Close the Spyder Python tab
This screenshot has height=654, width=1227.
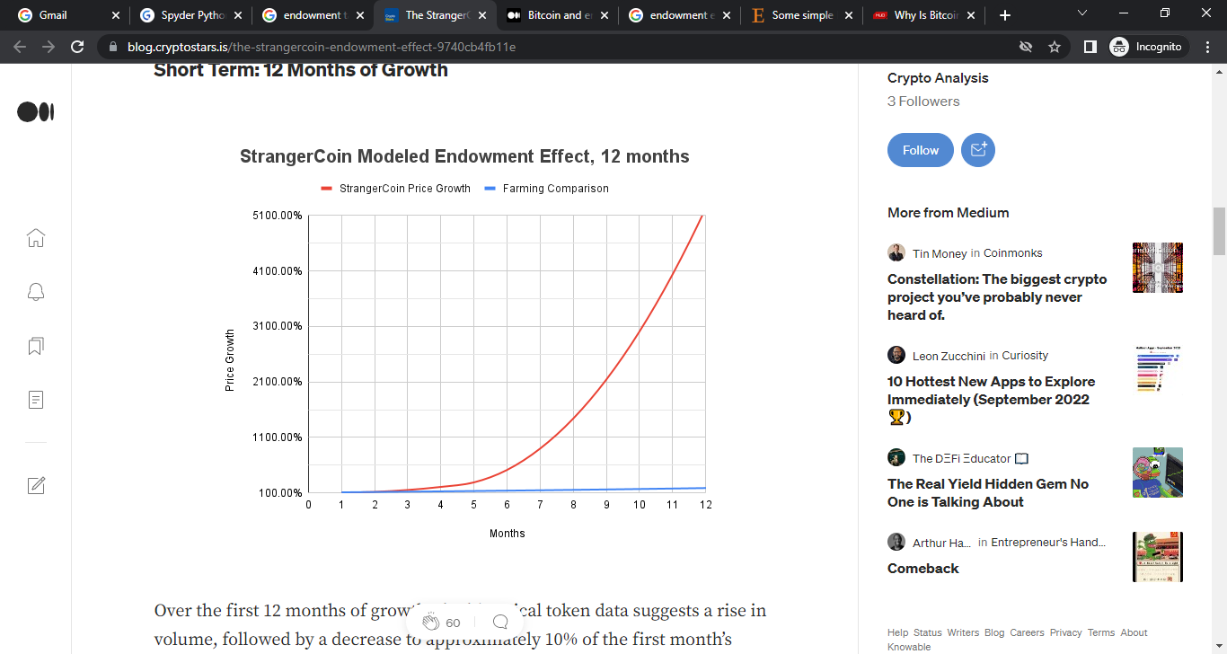coord(237,15)
